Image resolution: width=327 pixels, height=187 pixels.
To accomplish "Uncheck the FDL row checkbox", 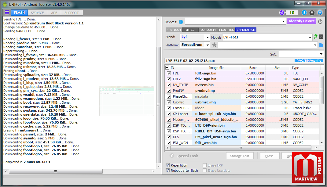I will 169,73.
